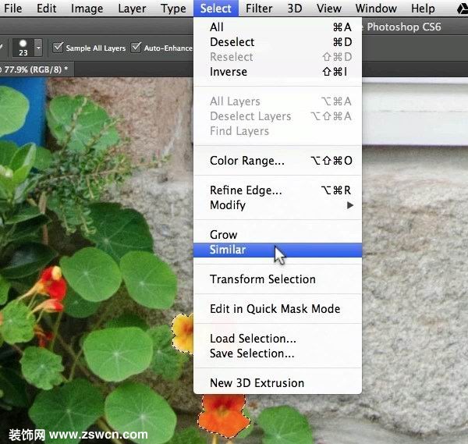Open the Save Selection dialog
This screenshot has height=444, width=468.
pos(278,353)
